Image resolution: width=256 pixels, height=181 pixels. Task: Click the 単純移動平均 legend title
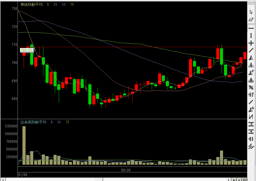31,5
